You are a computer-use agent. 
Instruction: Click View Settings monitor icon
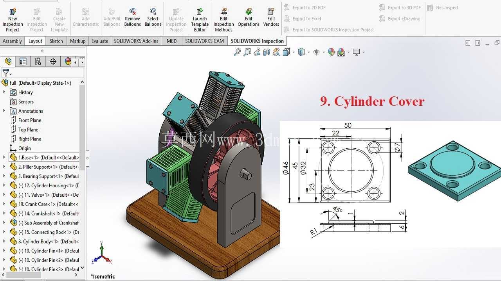(x=356, y=52)
